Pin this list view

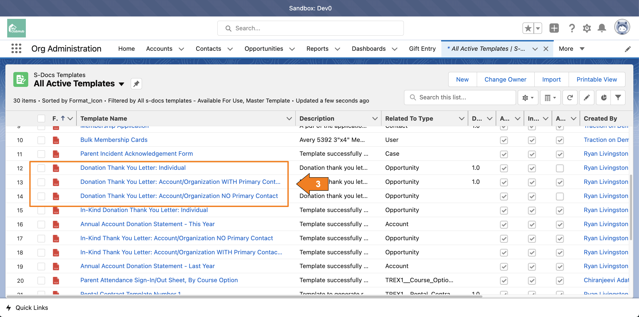(x=136, y=84)
